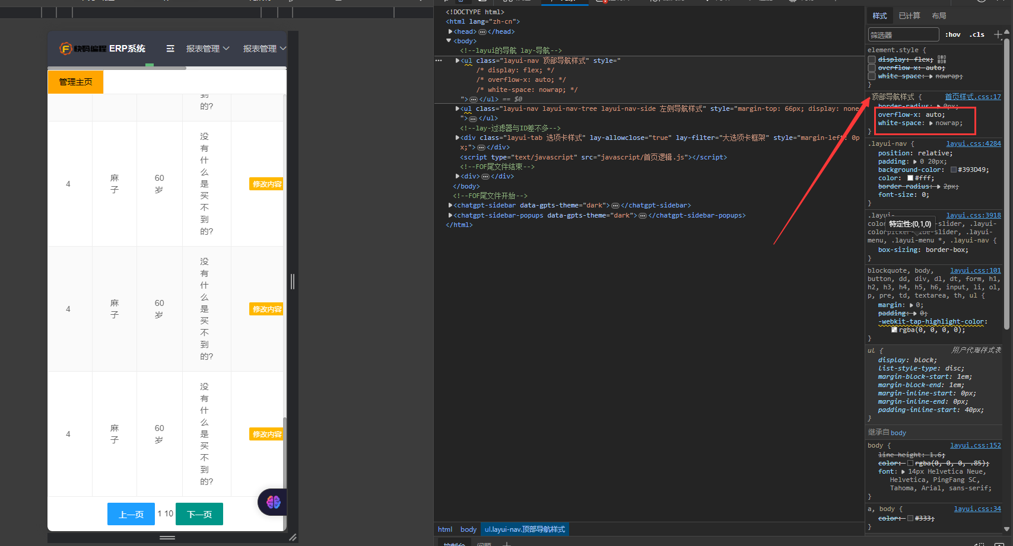Image resolution: width=1013 pixels, height=546 pixels.
Task: Click the ellipsis badge in the plain <div></div> row
Action: pyautogui.click(x=485, y=177)
